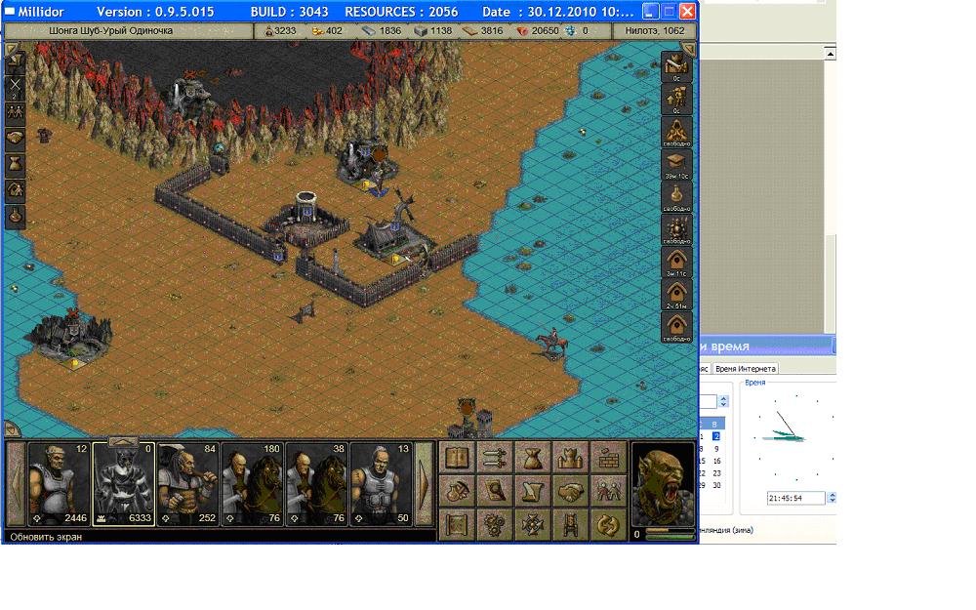976x610 pixels.
Task: Click the rider on horseback near the shore
Action: (x=552, y=343)
